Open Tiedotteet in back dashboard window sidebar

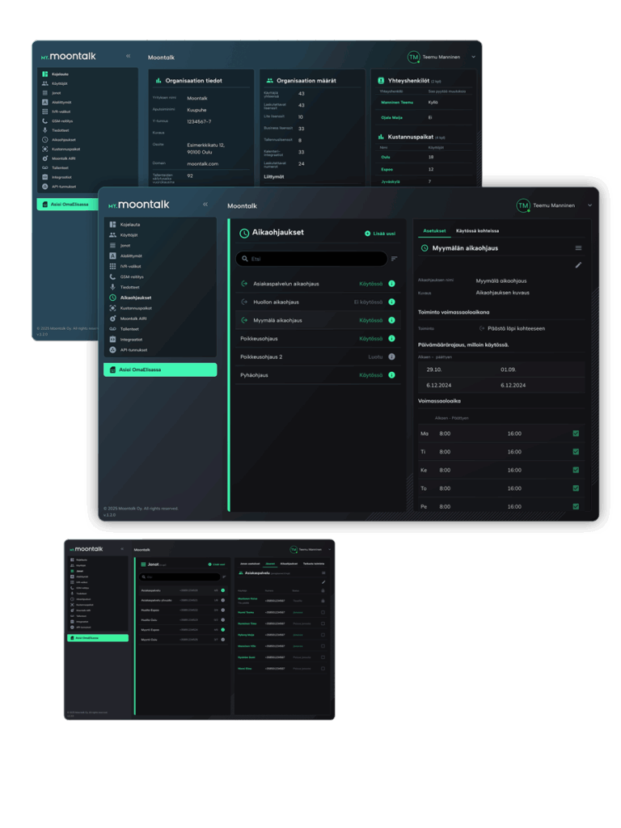(x=56, y=130)
